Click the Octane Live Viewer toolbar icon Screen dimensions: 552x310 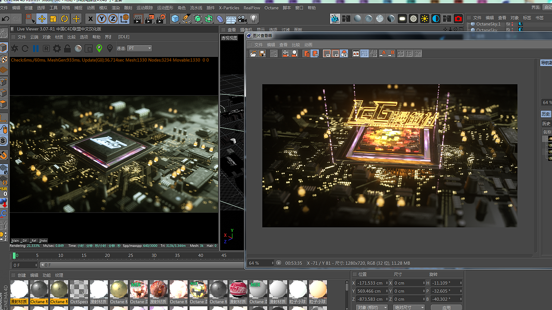point(335,19)
